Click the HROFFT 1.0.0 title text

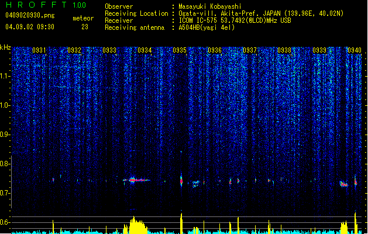click(46, 5)
